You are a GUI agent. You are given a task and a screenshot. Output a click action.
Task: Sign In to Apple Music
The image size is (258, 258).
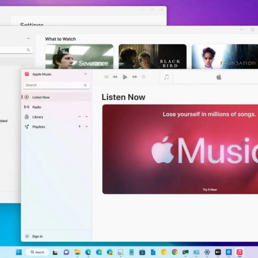pyautogui.click(x=37, y=236)
